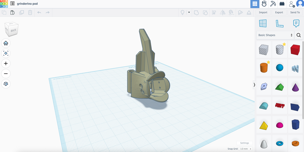Switch to Blocks (pickaxe) mode
Screen dimensions: 304x152
click(x=273, y=4)
